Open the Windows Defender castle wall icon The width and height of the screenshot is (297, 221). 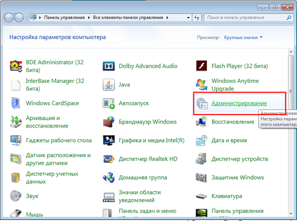coord(201,178)
